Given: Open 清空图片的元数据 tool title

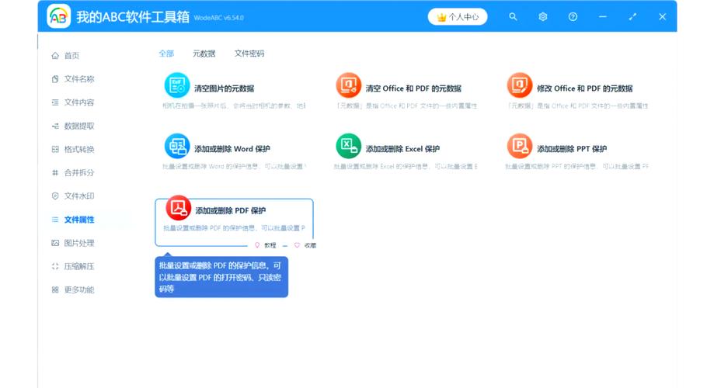Looking at the screenshot, I should tap(225, 88).
